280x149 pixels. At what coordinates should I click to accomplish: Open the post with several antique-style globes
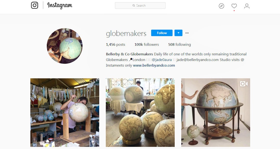tap(140, 112)
